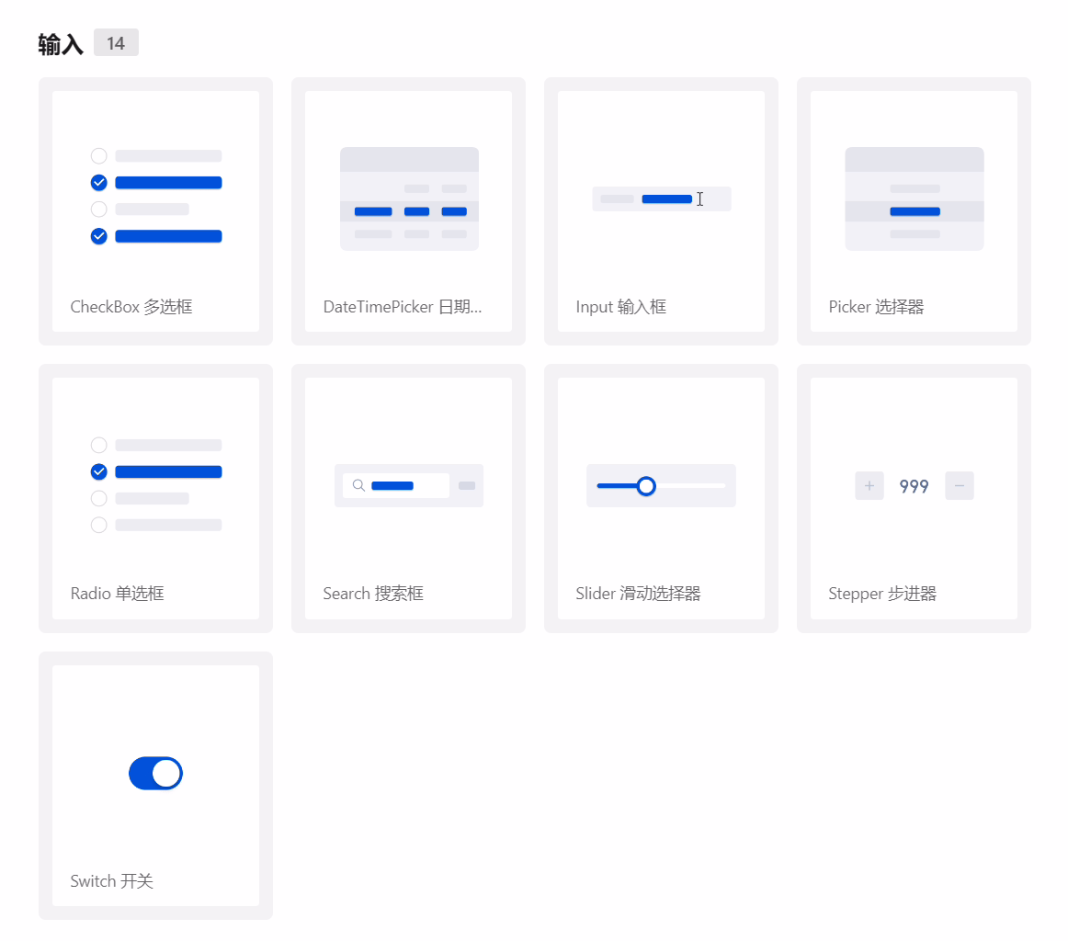Screen dimensions: 1068x941
Task: Click the text cursor icon in Input illustration
Action: coord(699,199)
